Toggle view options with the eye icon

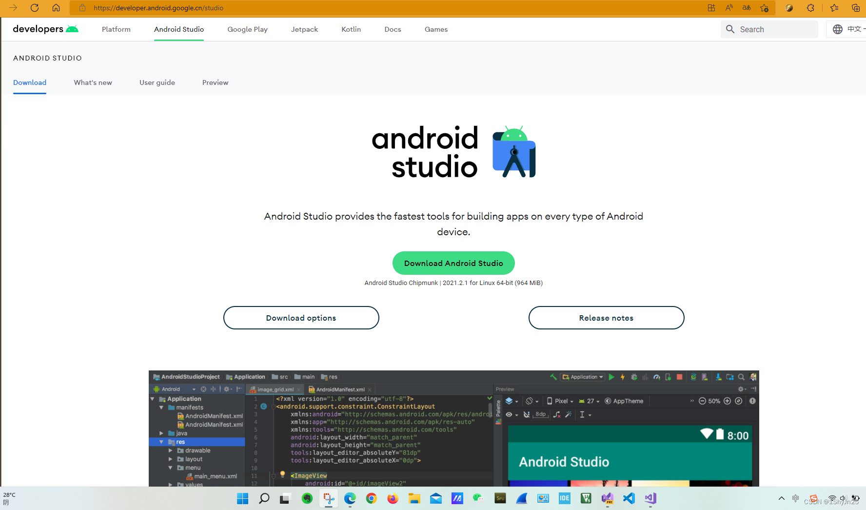[x=509, y=414]
